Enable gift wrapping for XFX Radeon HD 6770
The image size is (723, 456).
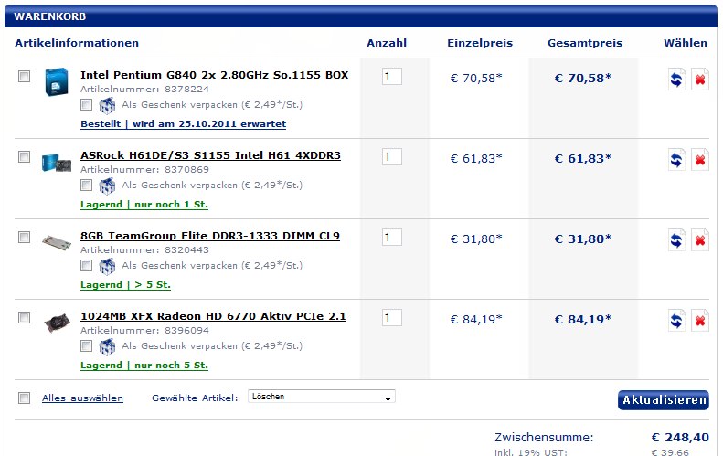pyautogui.click(x=86, y=345)
